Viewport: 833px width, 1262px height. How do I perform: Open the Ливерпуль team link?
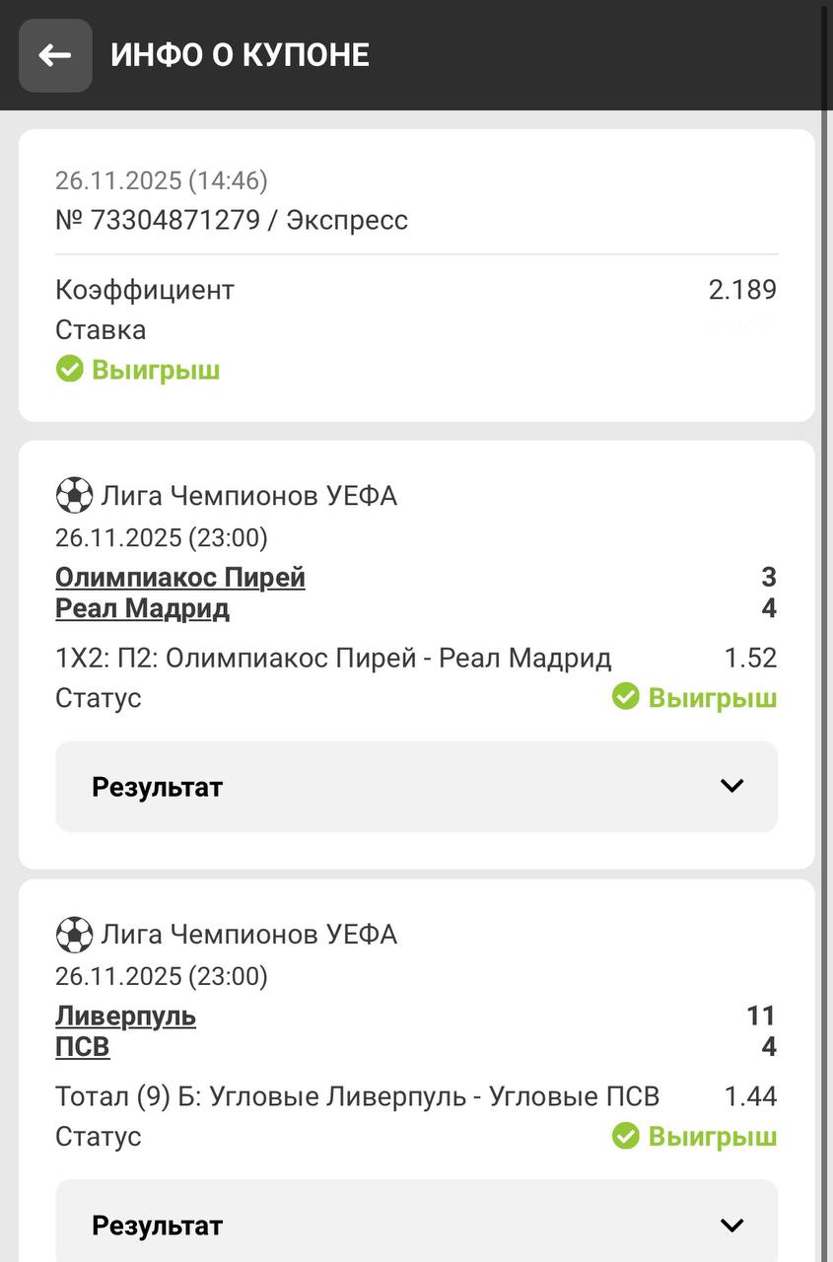click(x=125, y=1016)
